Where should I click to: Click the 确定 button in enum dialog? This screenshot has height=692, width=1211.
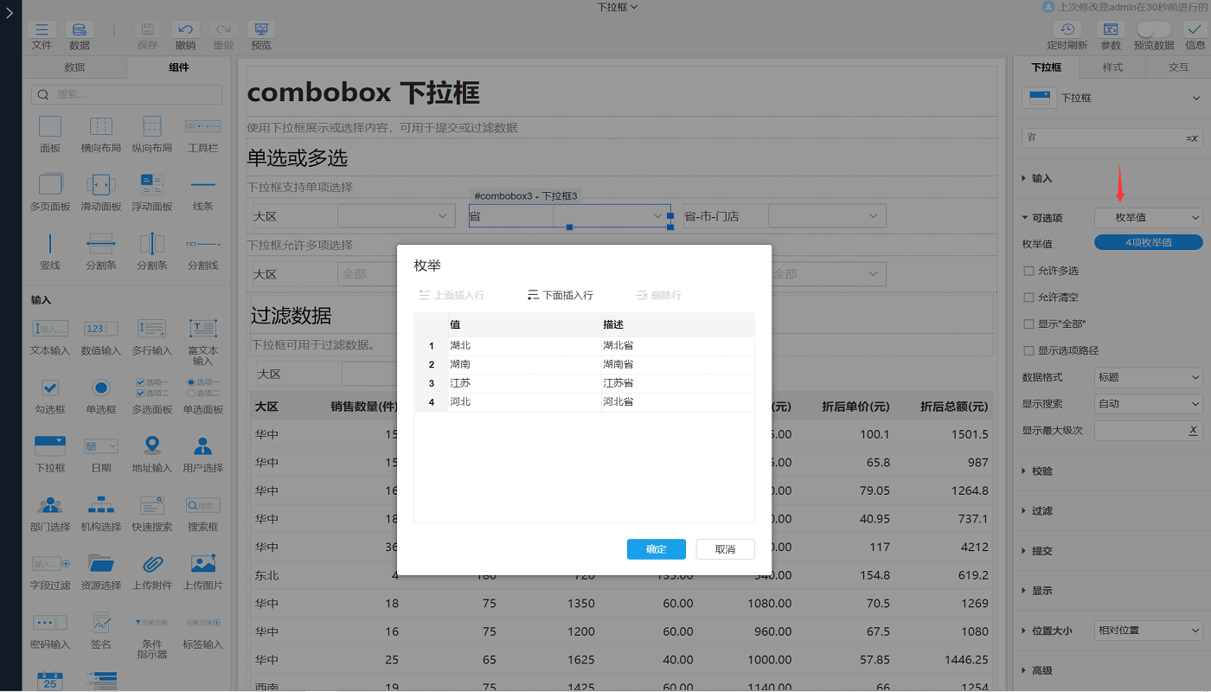click(x=656, y=549)
